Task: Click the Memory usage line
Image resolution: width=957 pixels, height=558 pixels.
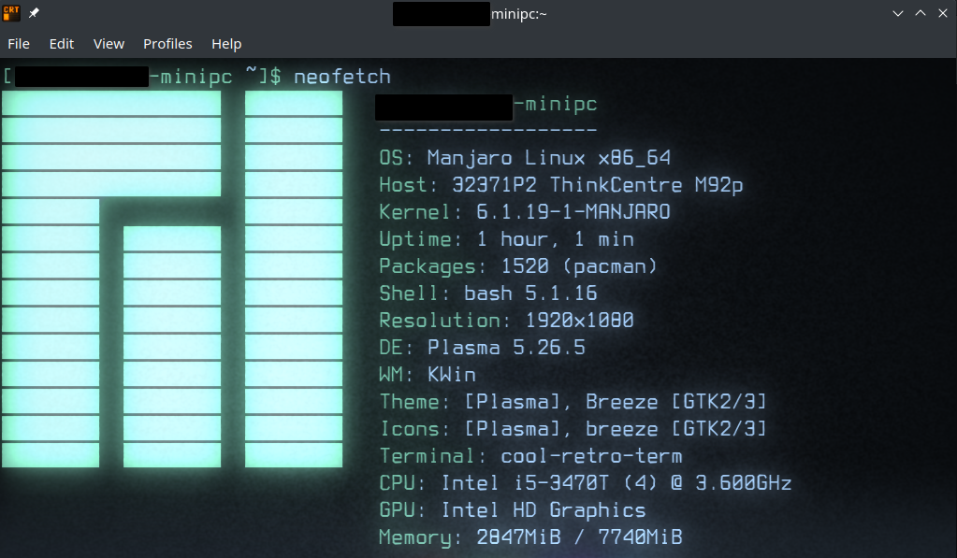Action: pos(529,537)
